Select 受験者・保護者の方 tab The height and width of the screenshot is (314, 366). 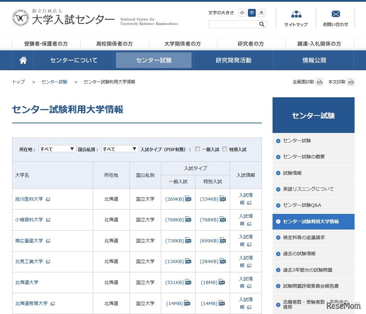click(46, 44)
